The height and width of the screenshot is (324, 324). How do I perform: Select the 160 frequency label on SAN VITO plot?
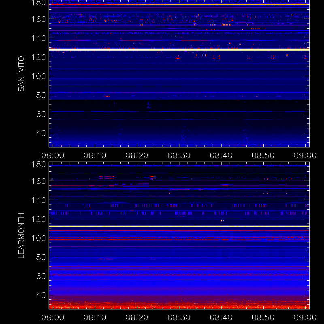point(38,19)
